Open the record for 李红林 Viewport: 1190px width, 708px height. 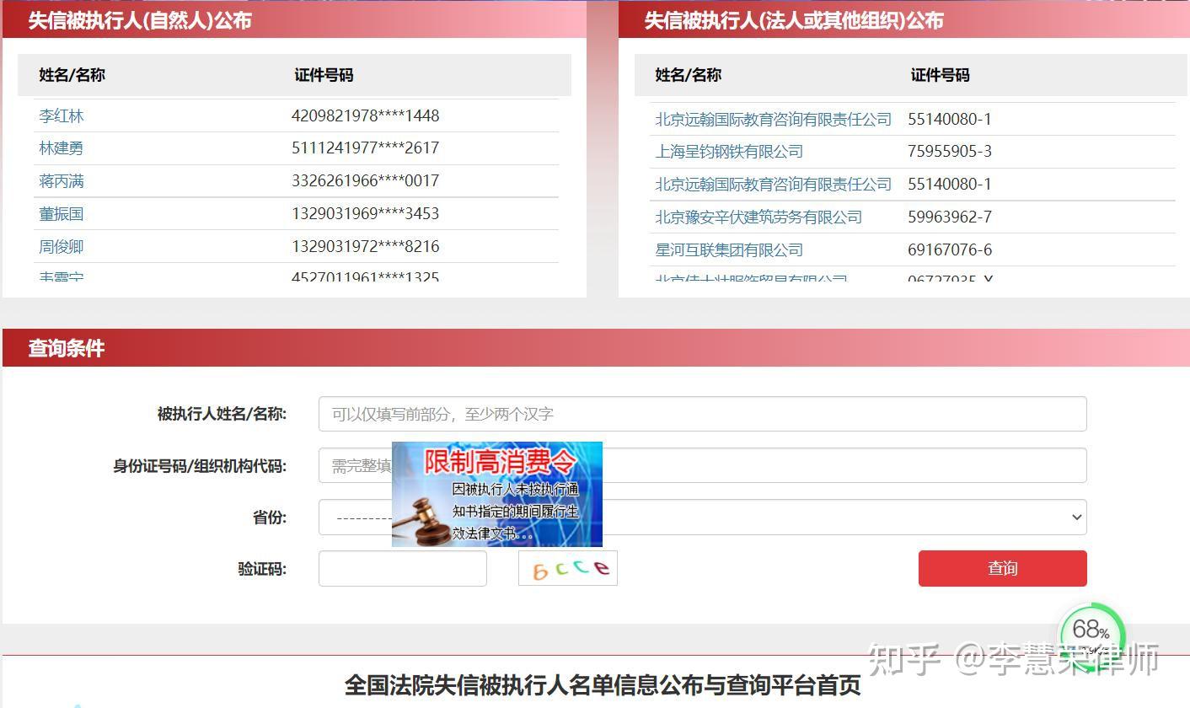click(62, 116)
